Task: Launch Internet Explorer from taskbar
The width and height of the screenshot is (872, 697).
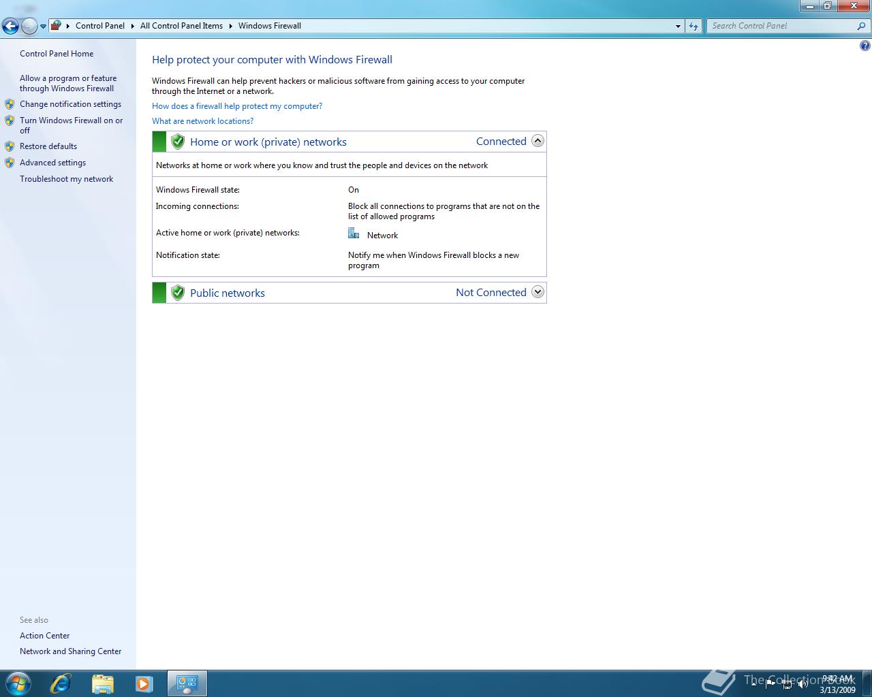Action: pyautogui.click(x=61, y=683)
